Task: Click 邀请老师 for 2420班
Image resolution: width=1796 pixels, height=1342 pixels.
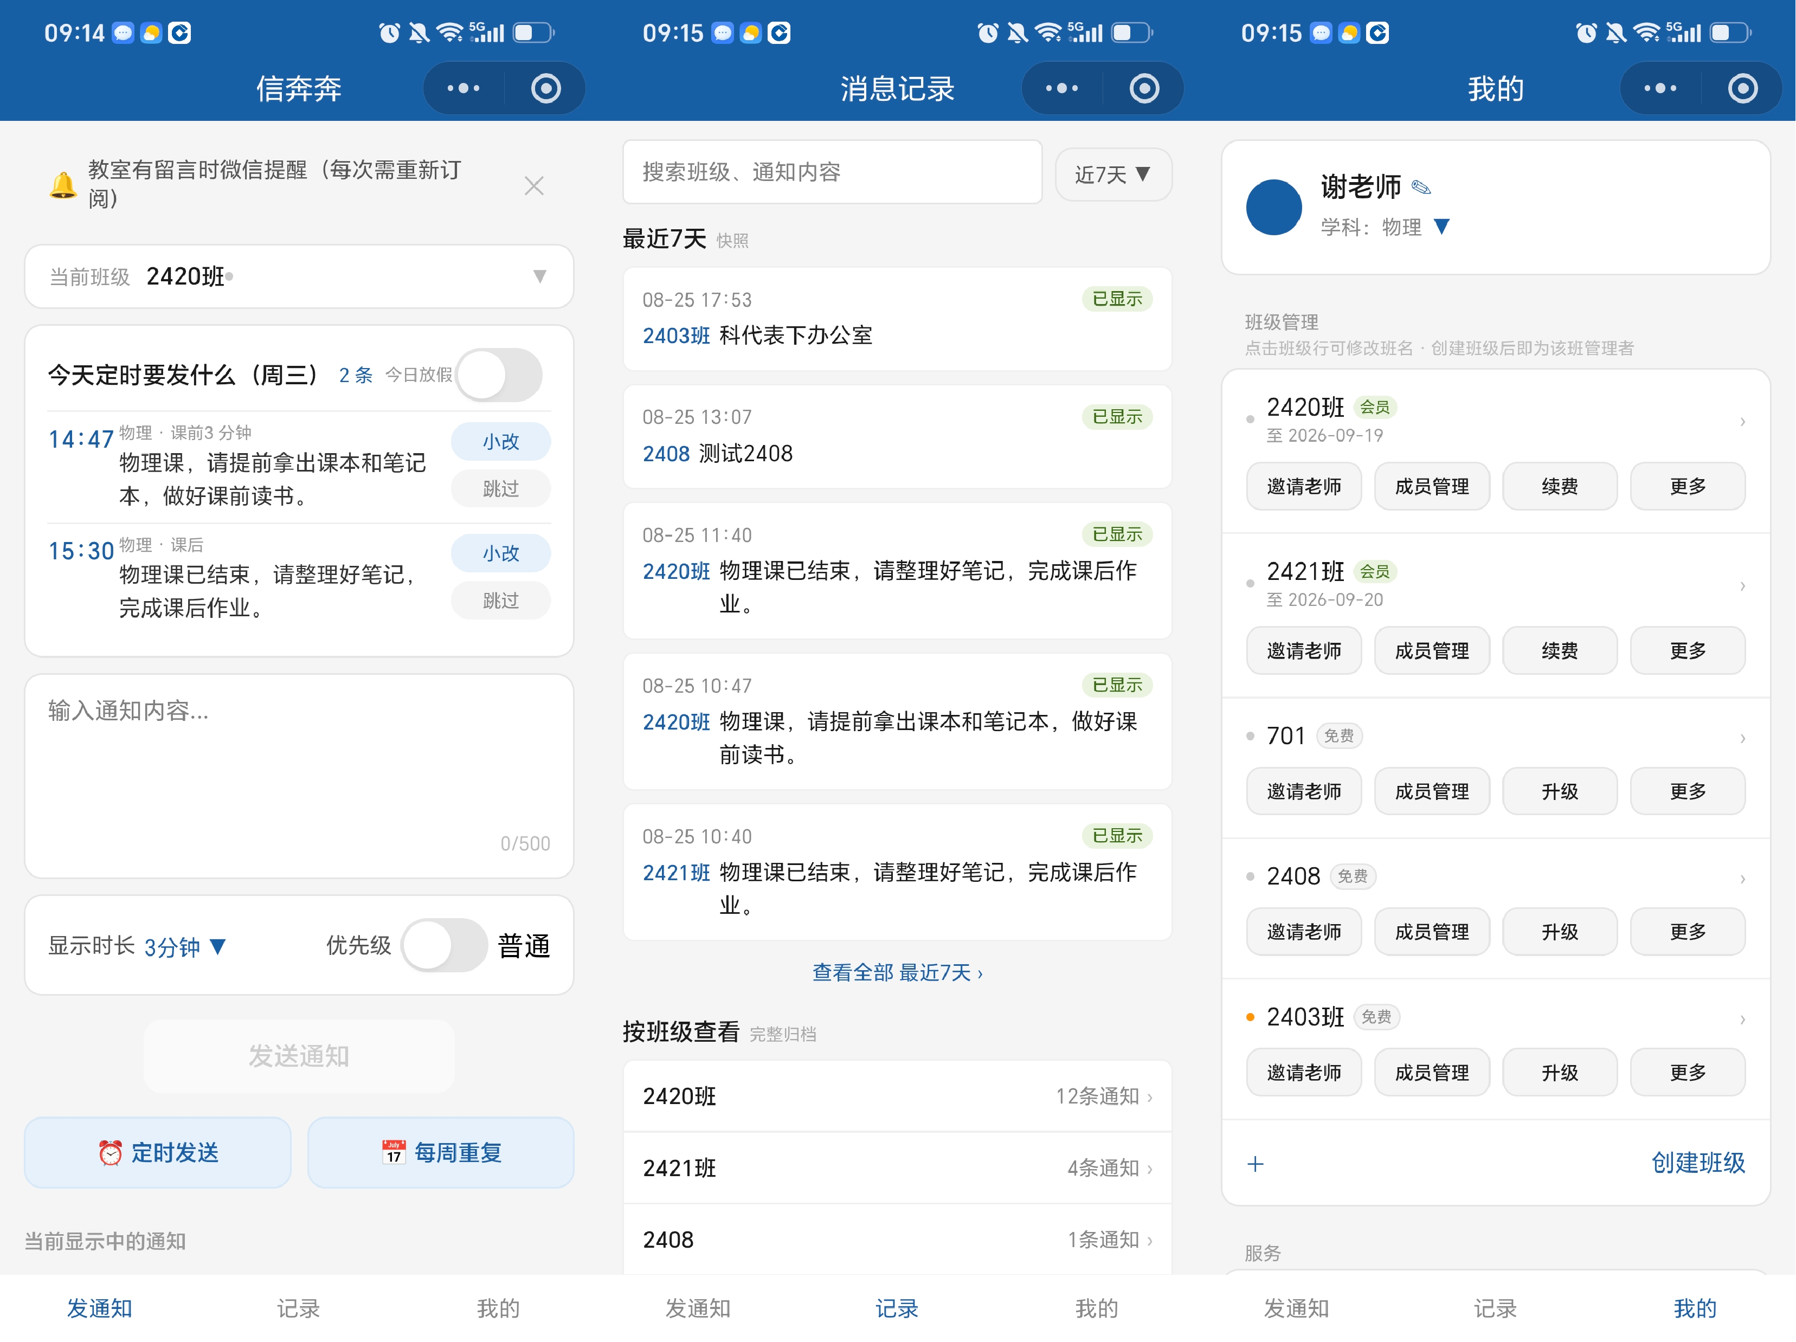Action: click(x=1303, y=486)
